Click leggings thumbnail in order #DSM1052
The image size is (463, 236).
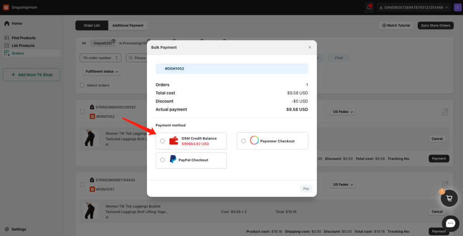(x=91, y=138)
